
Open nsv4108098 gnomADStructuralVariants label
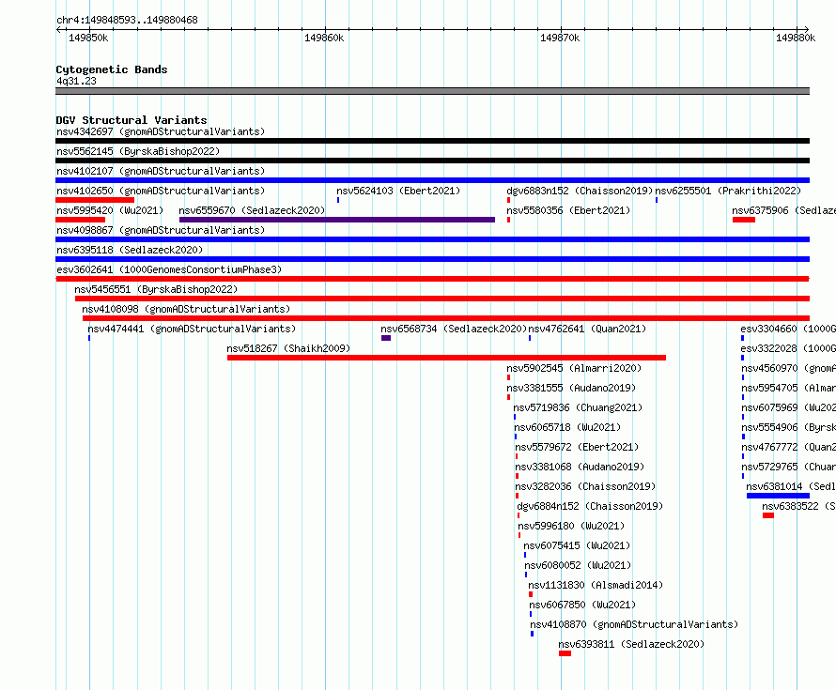click(186, 309)
